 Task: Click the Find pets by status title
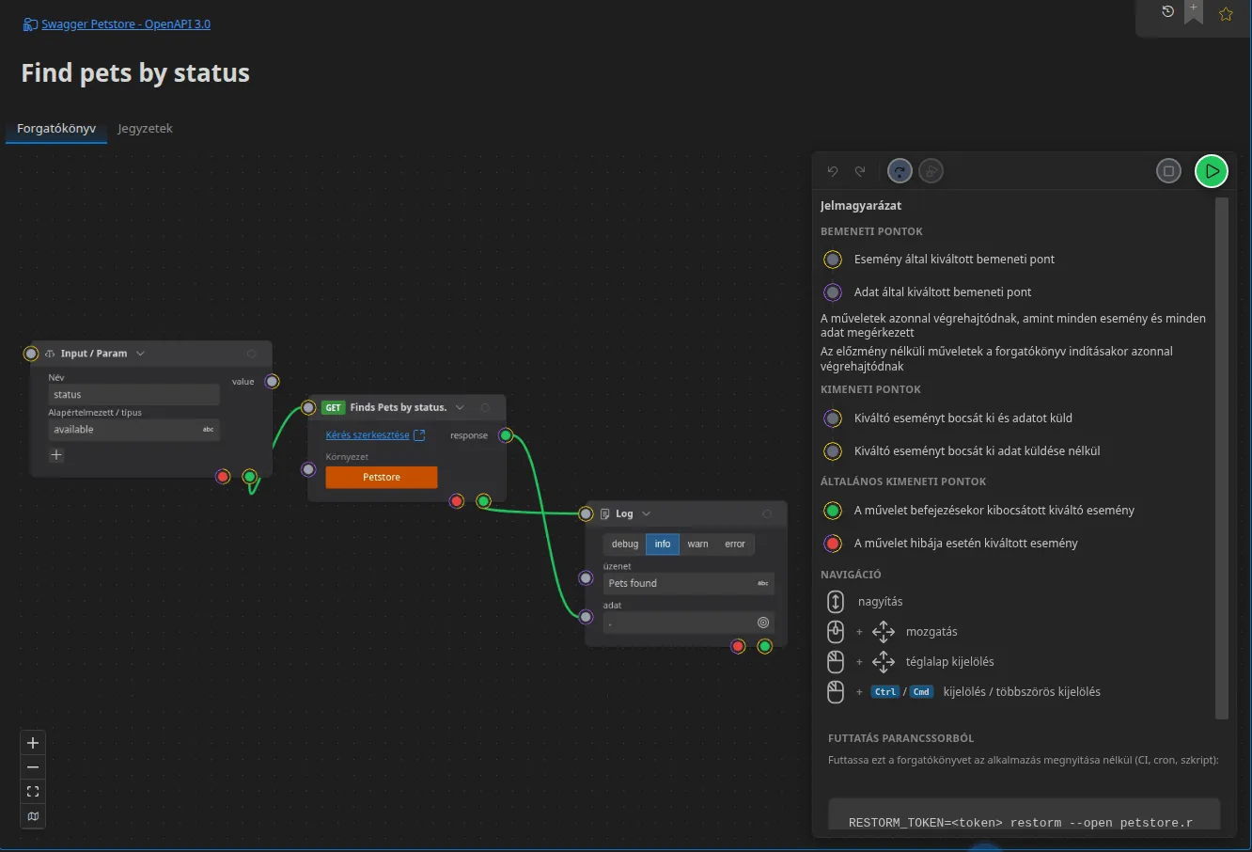coord(135,73)
